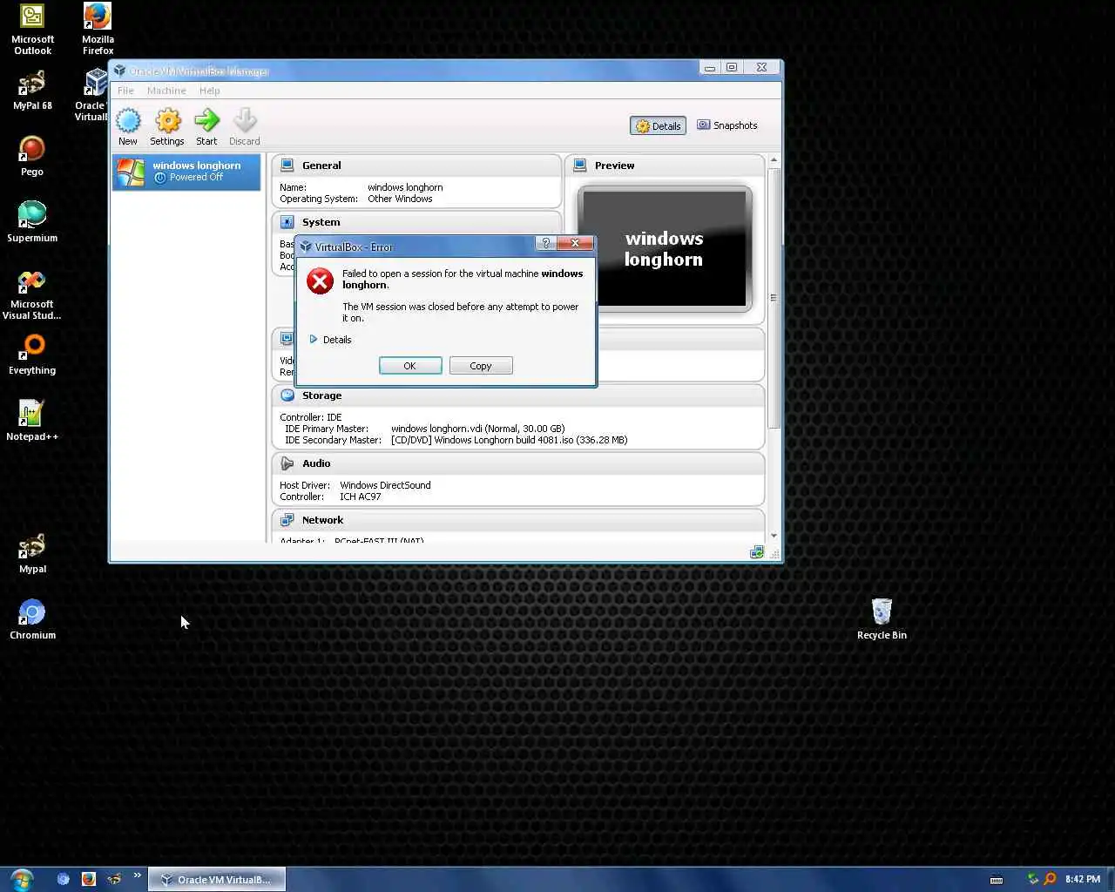The width and height of the screenshot is (1115, 892).
Task: Click the Discard toolbar icon
Action: pyautogui.click(x=245, y=126)
